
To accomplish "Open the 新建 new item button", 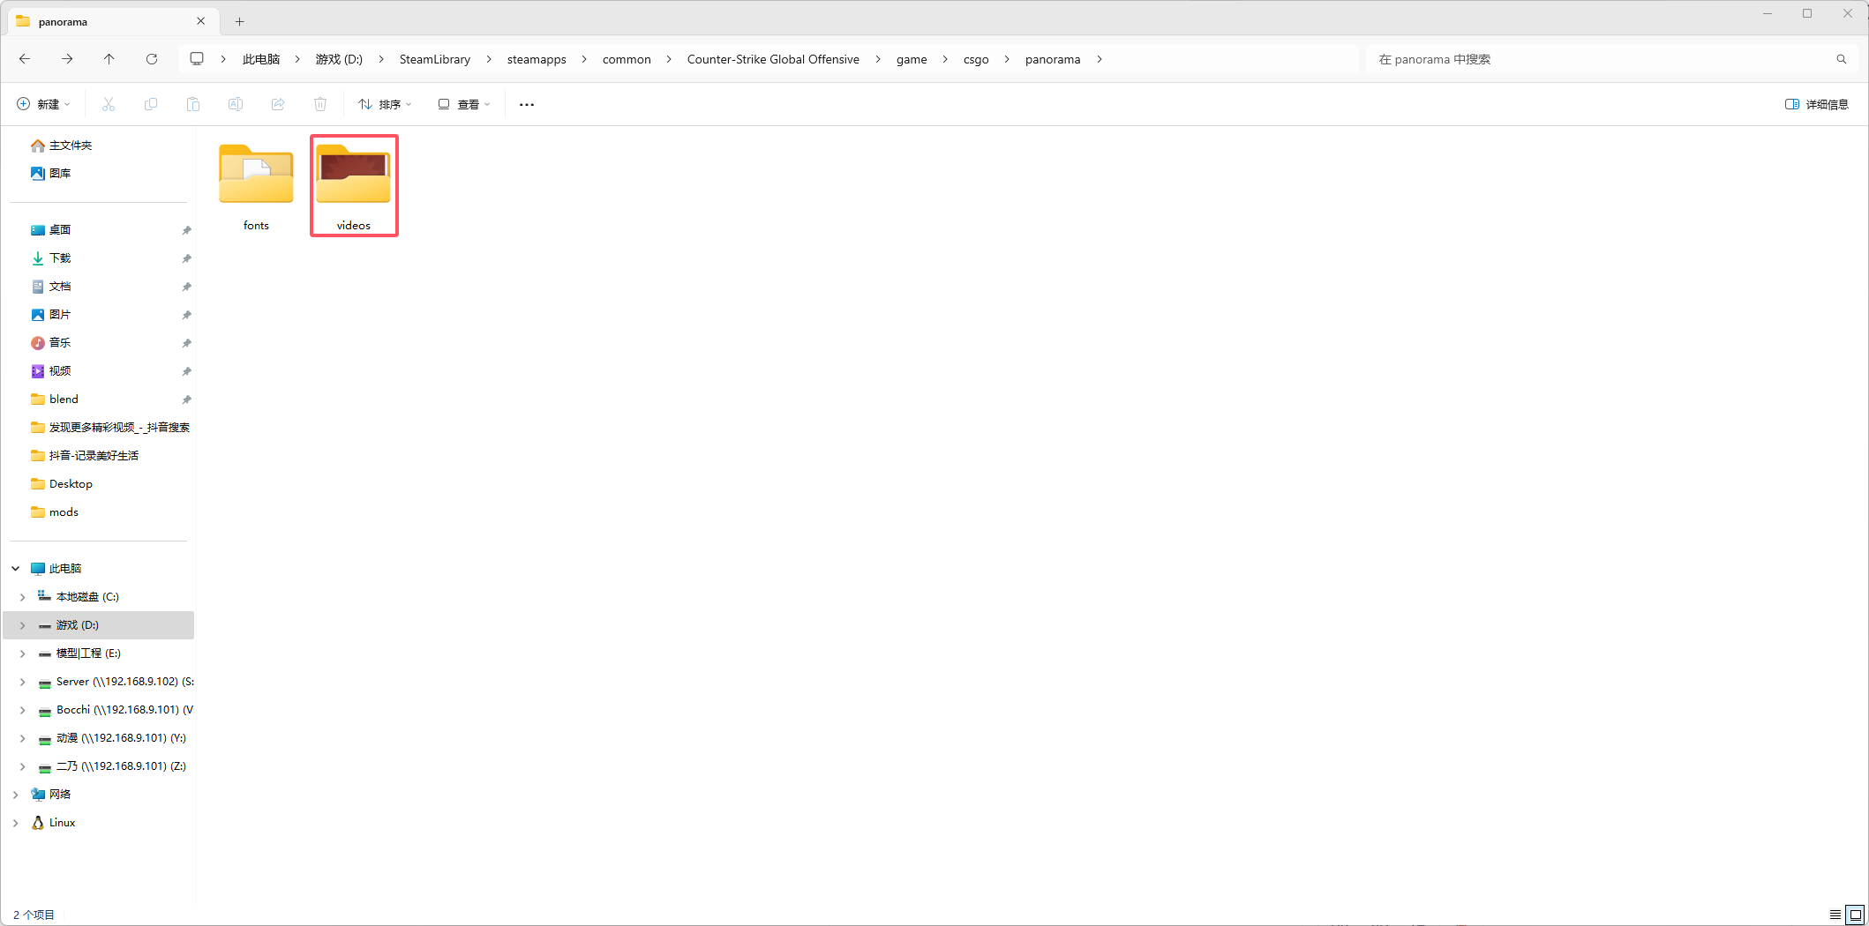I will 43,104.
